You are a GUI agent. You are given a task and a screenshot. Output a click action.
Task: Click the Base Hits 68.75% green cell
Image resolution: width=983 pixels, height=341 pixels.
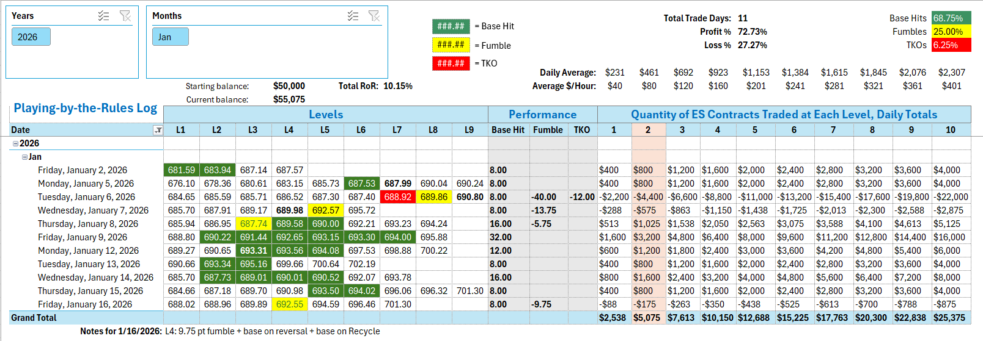click(x=951, y=18)
